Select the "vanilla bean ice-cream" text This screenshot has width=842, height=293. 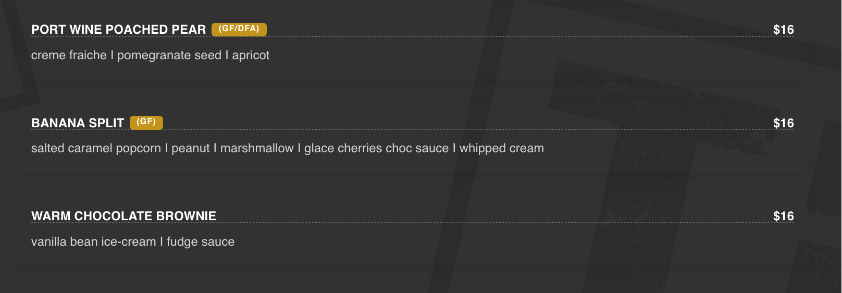[93, 242]
